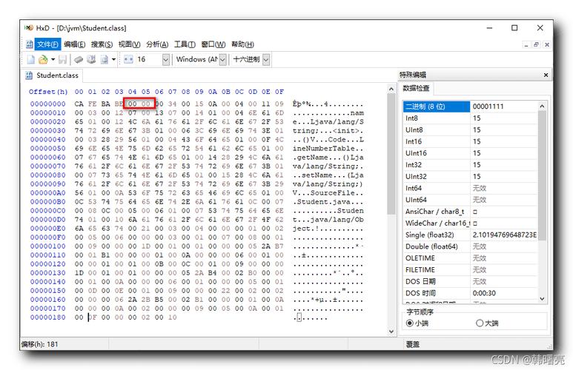Click the hex view scroll down arrow
573x370 pixels.
point(391,332)
